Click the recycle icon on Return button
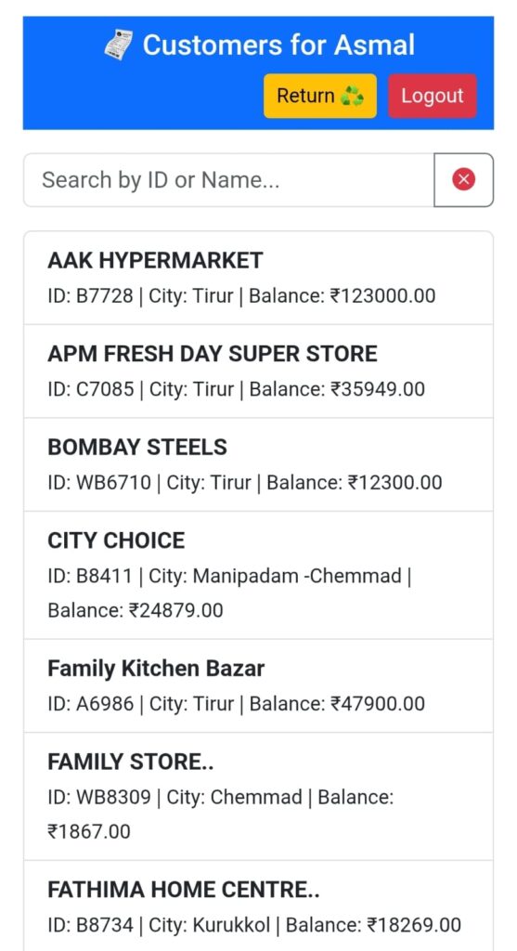 pyautogui.click(x=352, y=96)
